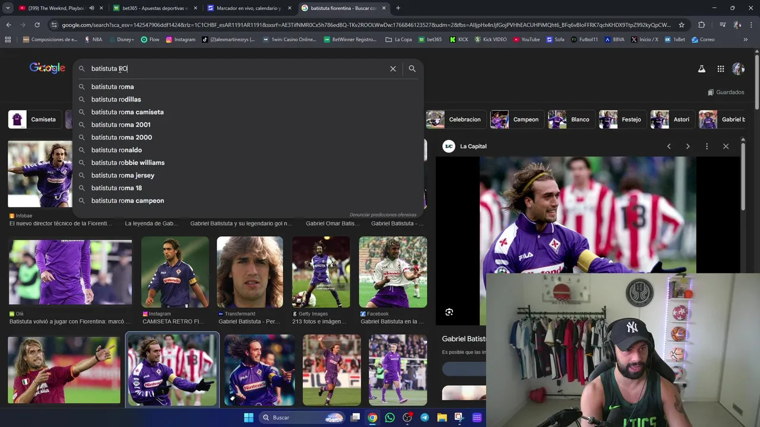Clear the search box with the X icon
Viewport: 760px width, 427px height.
coord(392,69)
